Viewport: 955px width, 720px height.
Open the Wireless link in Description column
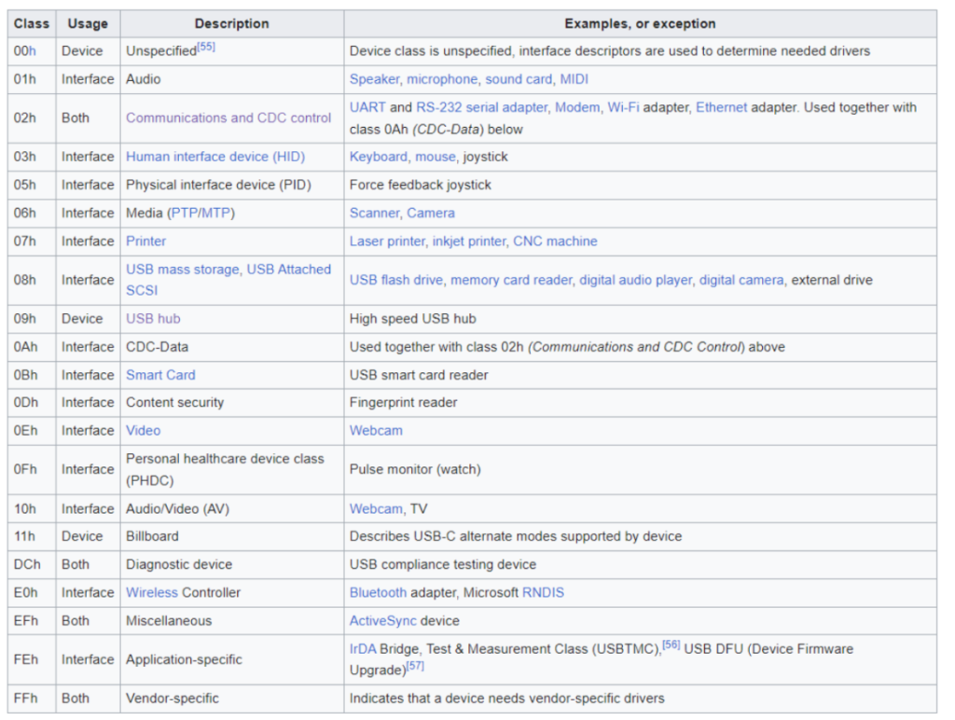[x=151, y=592]
